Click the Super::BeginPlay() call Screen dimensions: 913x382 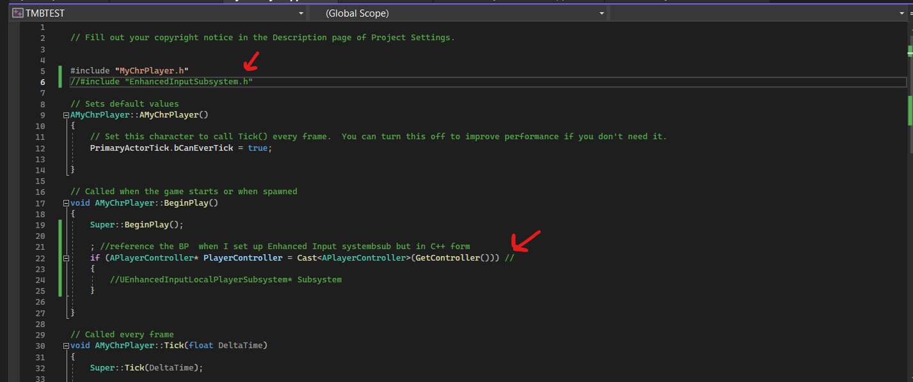[137, 225]
